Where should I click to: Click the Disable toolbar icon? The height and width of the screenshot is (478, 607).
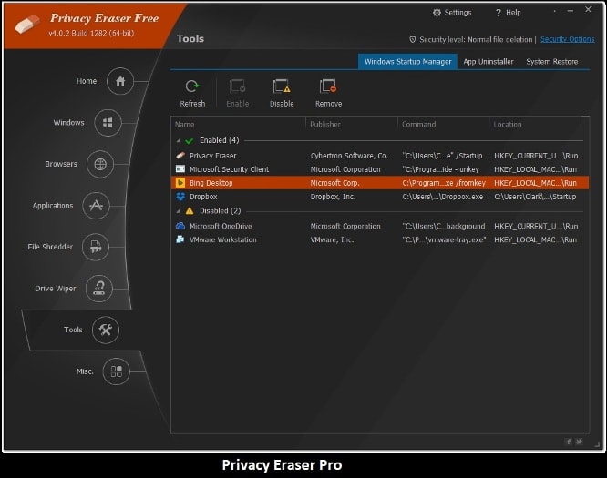(x=282, y=86)
